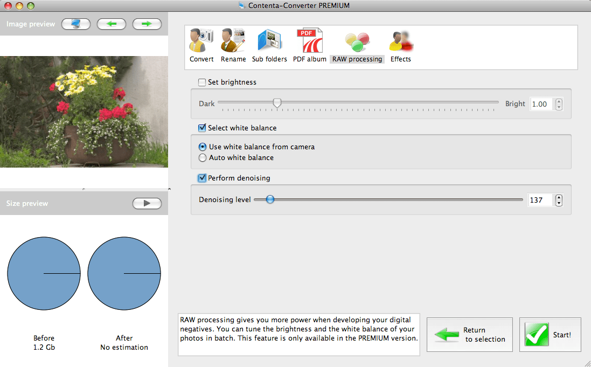
Task: Click the RAW processing tab label
Action: pyautogui.click(x=357, y=59)
